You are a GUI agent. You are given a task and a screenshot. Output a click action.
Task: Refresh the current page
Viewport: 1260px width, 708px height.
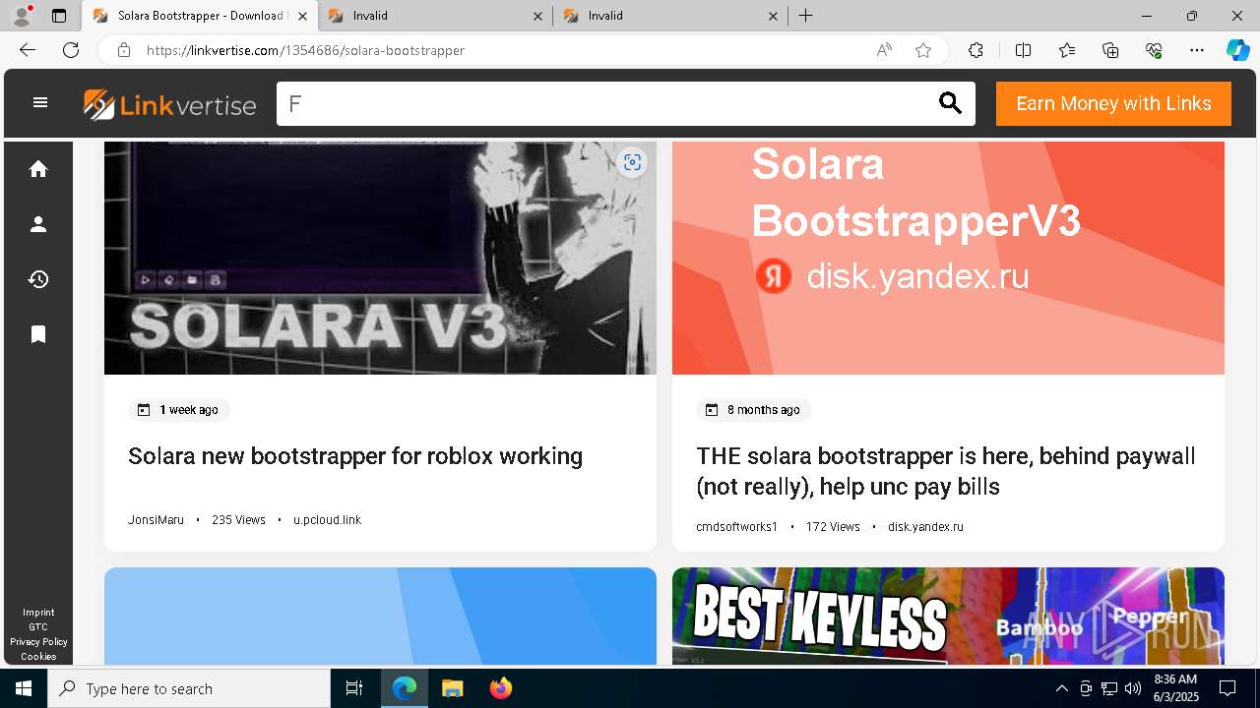(x=71, y=50)
